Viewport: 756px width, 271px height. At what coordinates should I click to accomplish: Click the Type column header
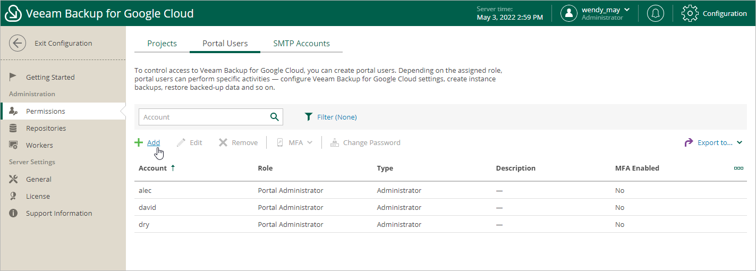tap(385, 168)
